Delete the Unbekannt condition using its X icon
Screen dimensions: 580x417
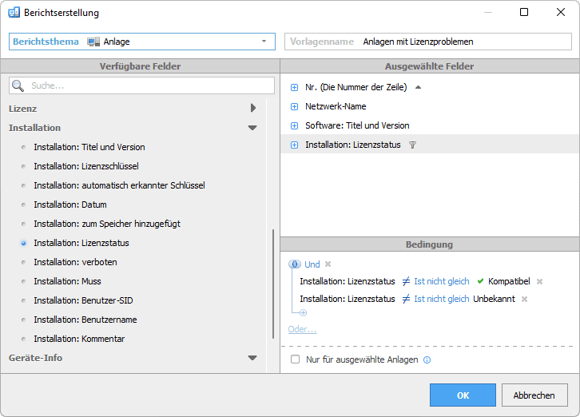click(524, 299)
